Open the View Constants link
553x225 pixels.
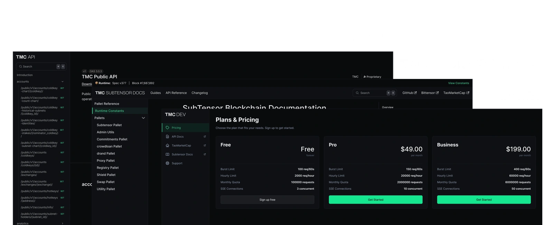[458, 83]
